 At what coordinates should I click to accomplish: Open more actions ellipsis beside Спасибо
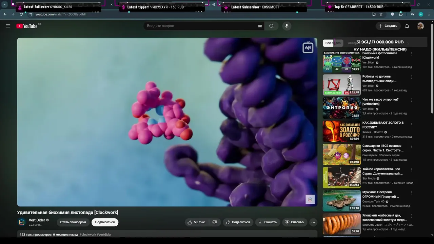click(x=313, y=222)
